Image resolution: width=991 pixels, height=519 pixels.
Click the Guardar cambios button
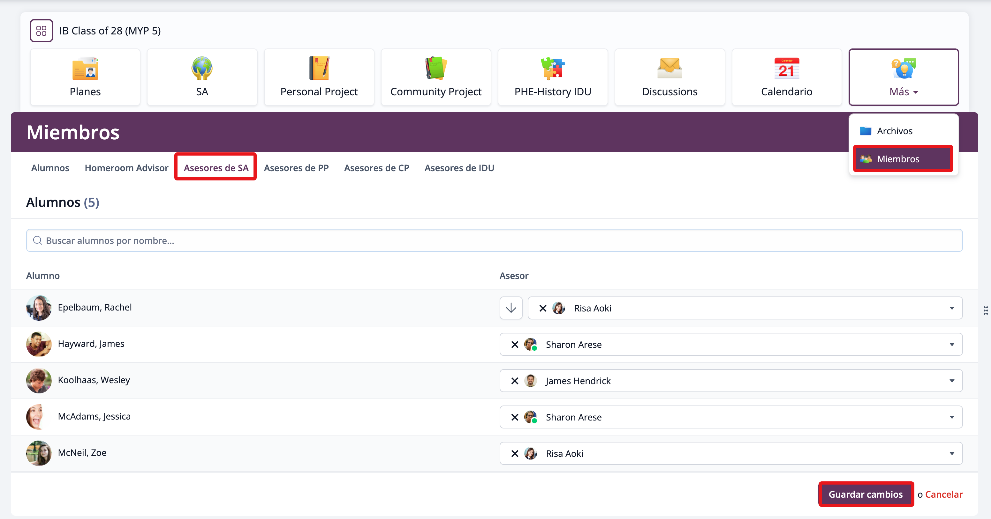coord(865,494)
